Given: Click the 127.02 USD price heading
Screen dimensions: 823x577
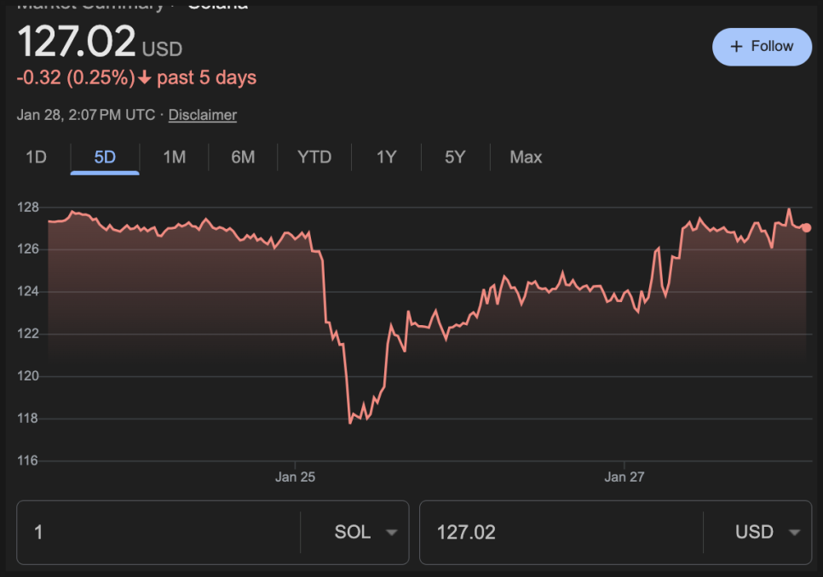Looking at the screenshot, I should 100,42.
